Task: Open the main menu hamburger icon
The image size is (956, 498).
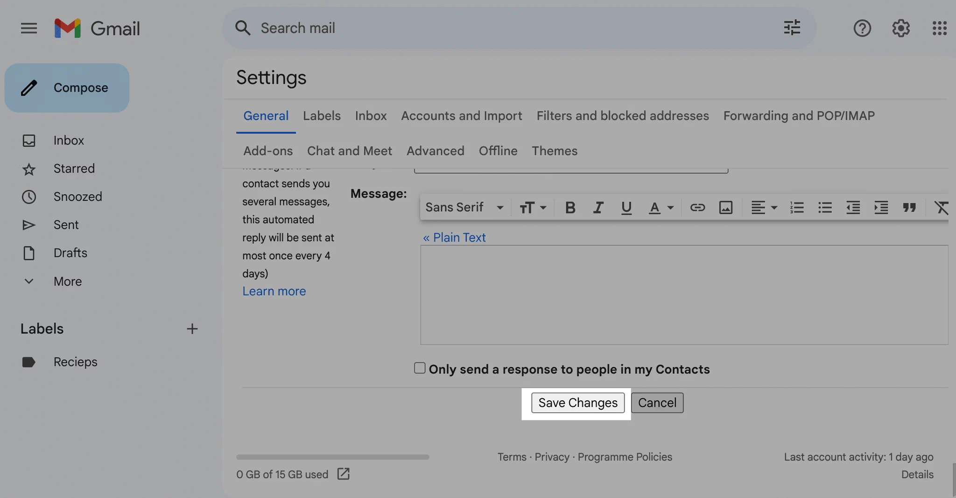Action: (29, 28)
